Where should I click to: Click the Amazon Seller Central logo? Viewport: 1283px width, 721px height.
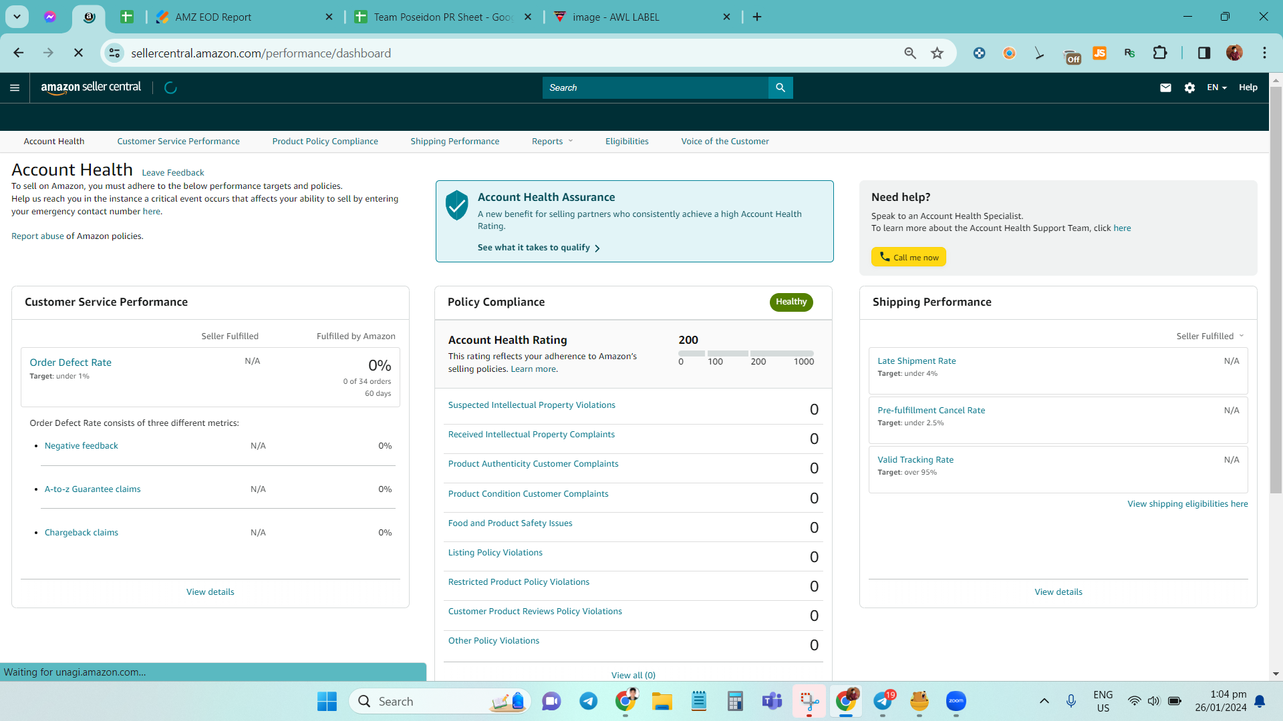pos(91,87)
